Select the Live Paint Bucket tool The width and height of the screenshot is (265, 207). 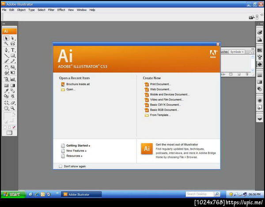[6, 96]
